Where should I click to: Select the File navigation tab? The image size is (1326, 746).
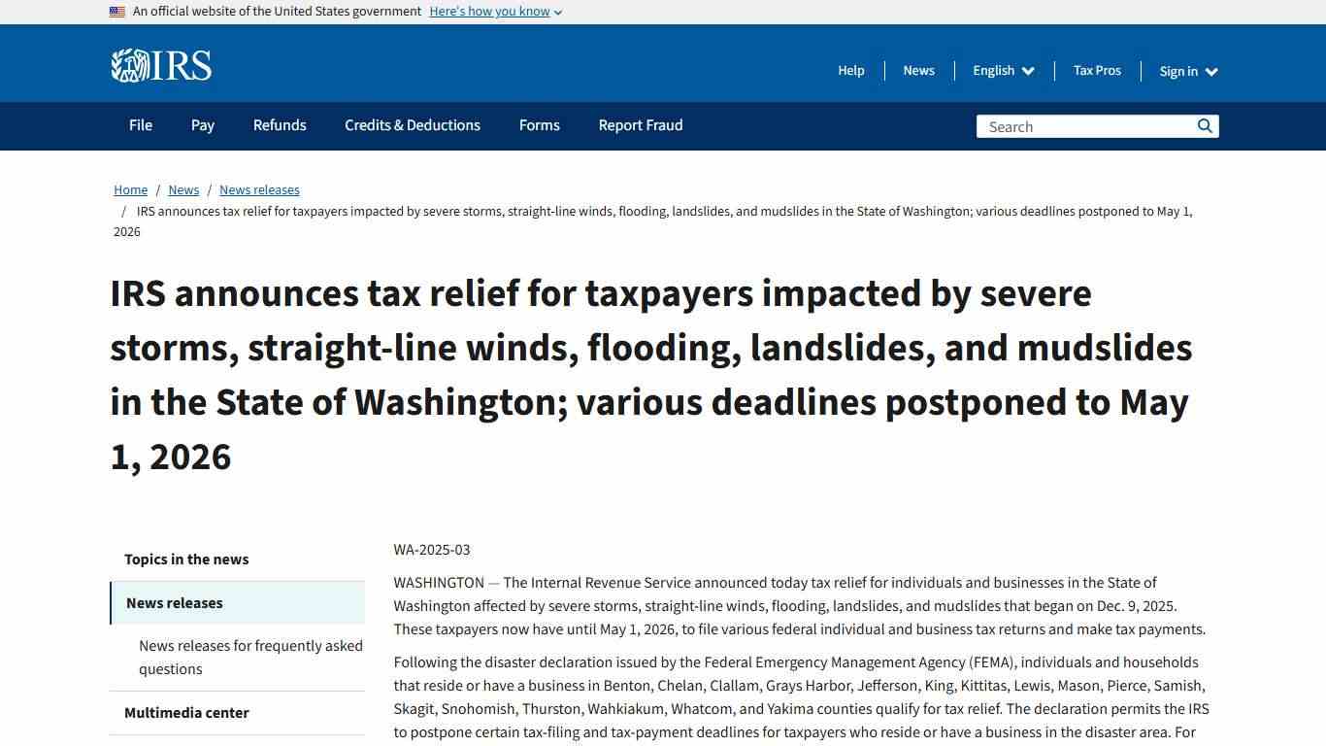pyautogui.click(x=140, y=125)
